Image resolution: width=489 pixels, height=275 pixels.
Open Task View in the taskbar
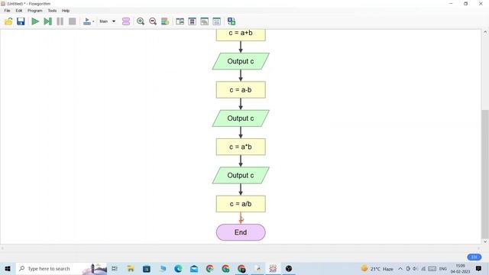click(x=115, y=268)
